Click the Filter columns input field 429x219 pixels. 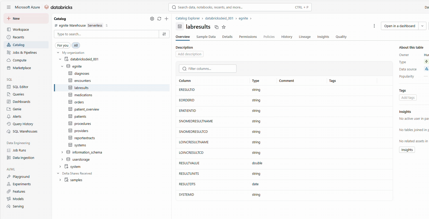208,69
